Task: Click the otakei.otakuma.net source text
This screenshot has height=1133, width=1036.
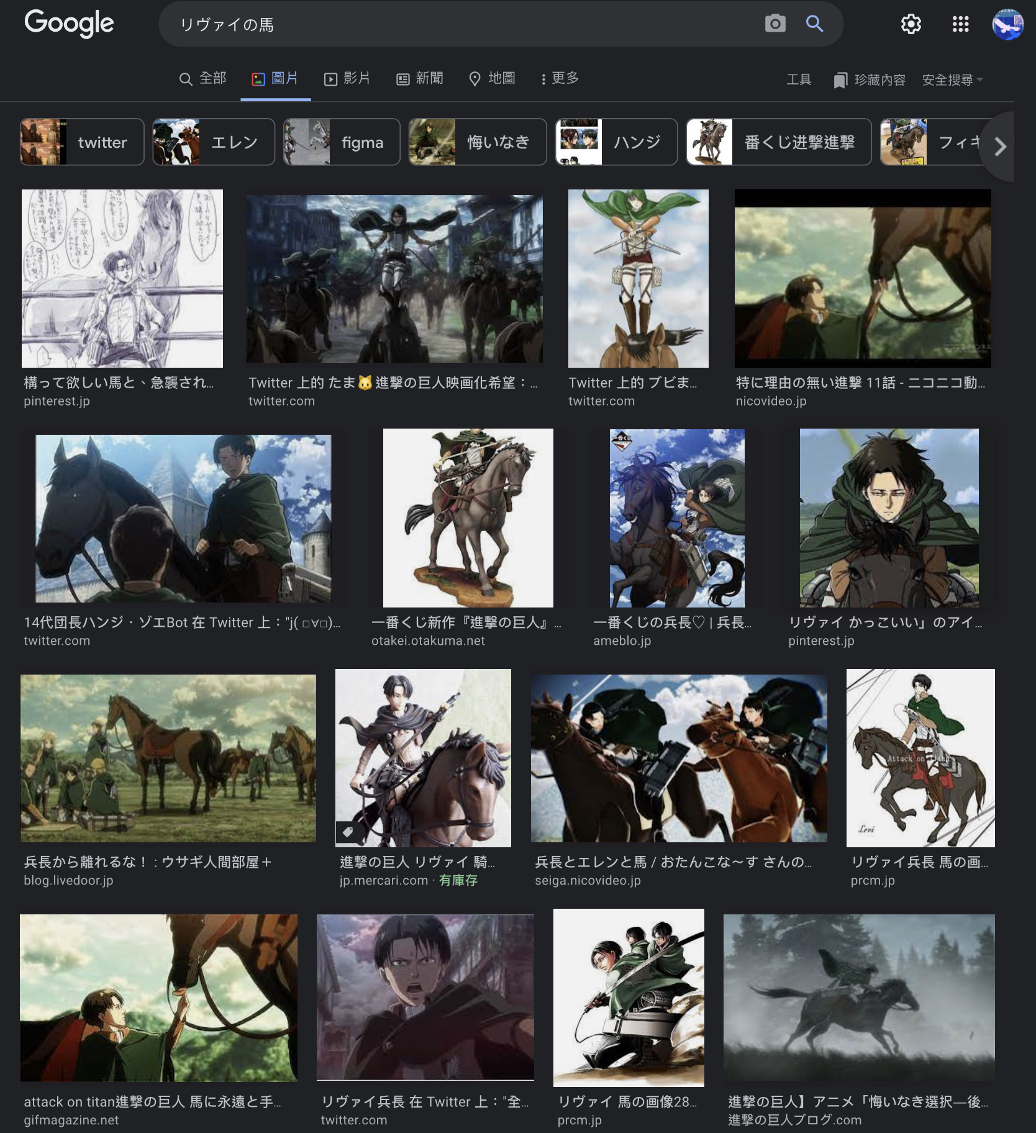Action: click(428, 641)
